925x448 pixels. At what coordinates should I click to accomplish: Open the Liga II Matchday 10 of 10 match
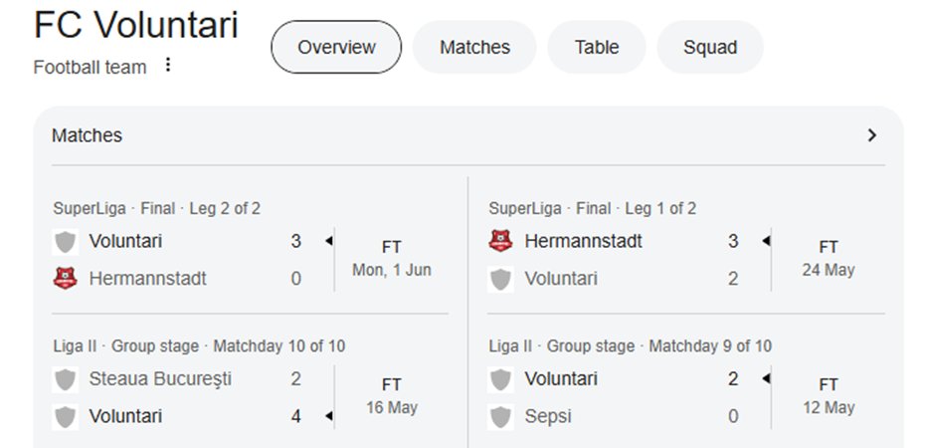(250, 385)
